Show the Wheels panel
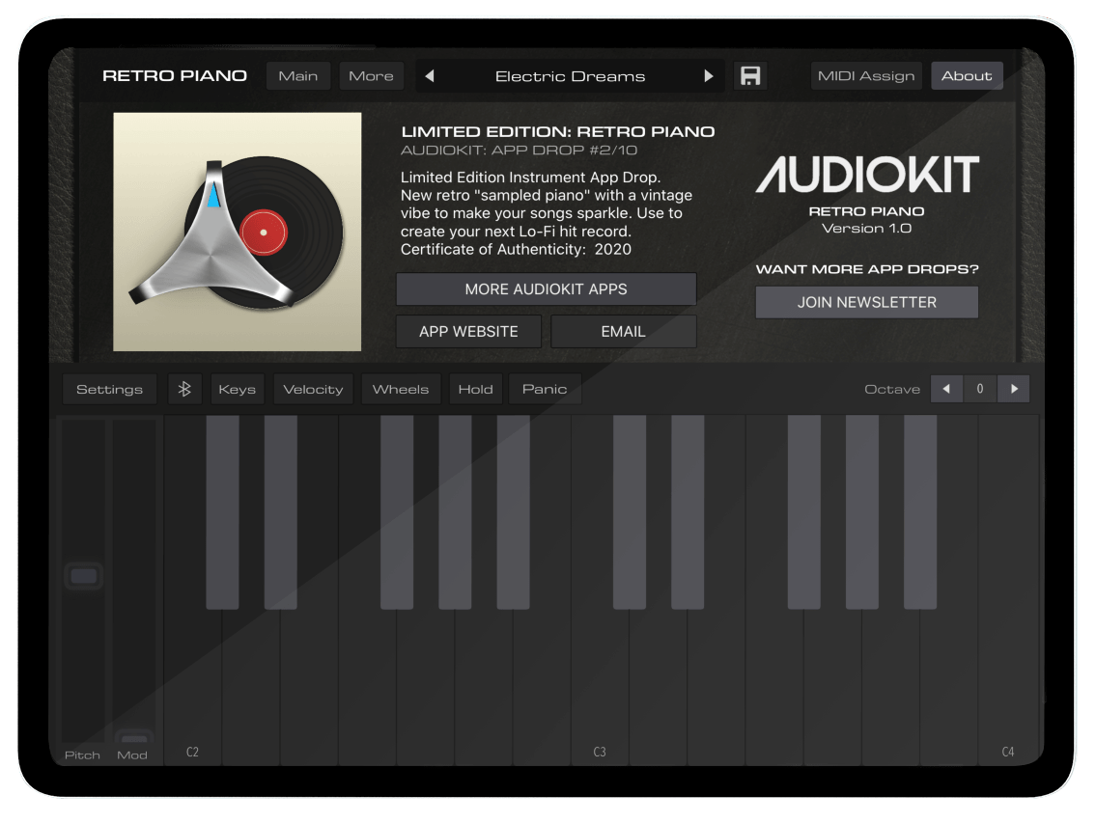The image size is (1096, 823). tap(401, 388)
